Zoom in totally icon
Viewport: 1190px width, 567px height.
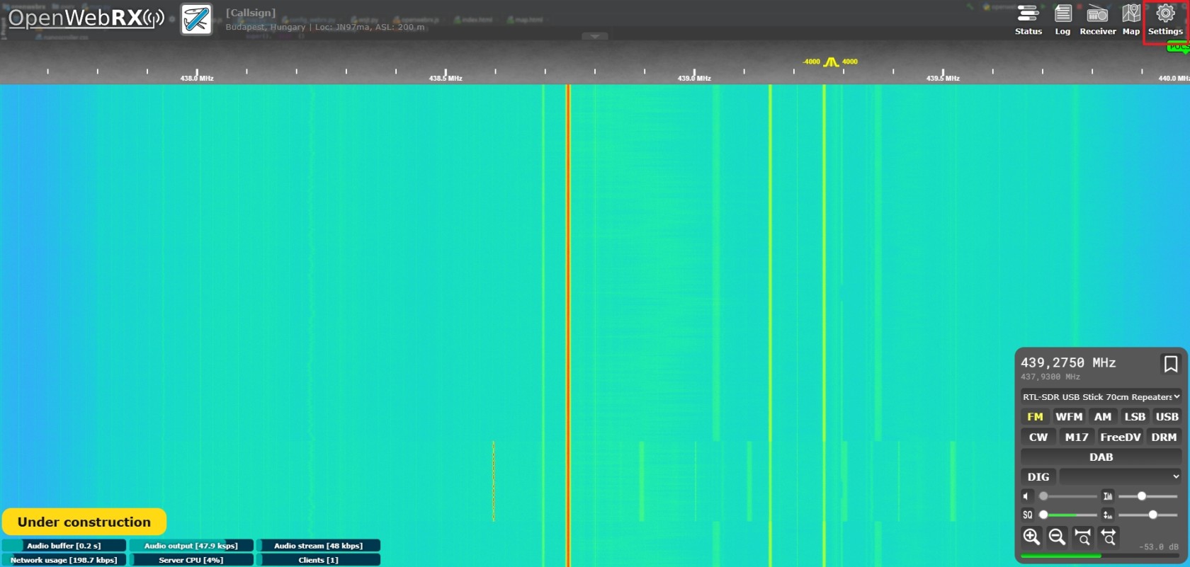(1082, 537)
